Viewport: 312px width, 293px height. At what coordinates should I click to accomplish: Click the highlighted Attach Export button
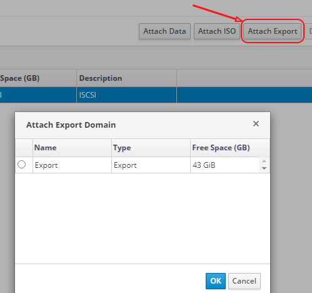coord(273,31)
